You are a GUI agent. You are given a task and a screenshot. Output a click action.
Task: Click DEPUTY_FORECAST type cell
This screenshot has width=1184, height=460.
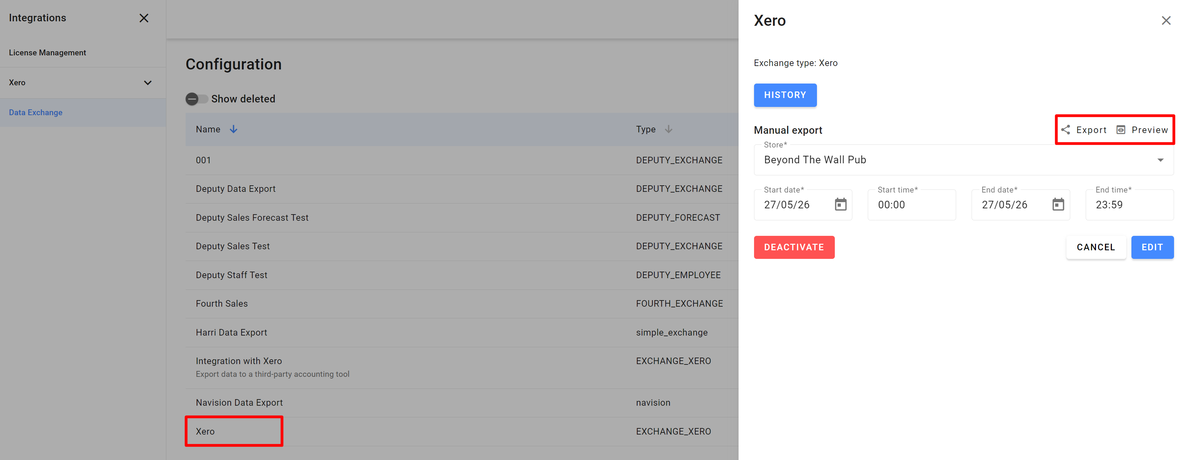[678, 218]
